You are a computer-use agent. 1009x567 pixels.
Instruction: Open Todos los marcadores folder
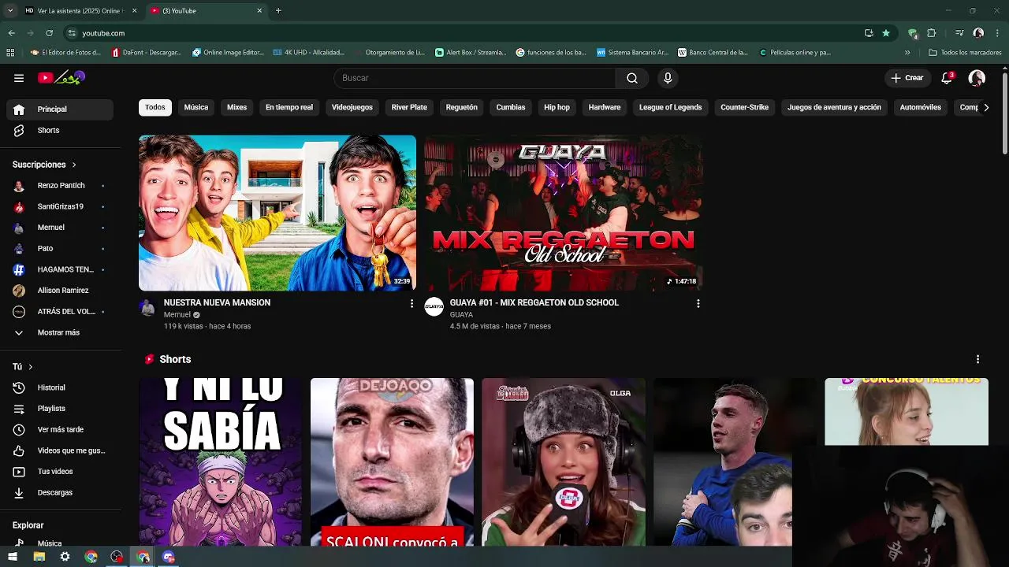click(x=965, y=53)
